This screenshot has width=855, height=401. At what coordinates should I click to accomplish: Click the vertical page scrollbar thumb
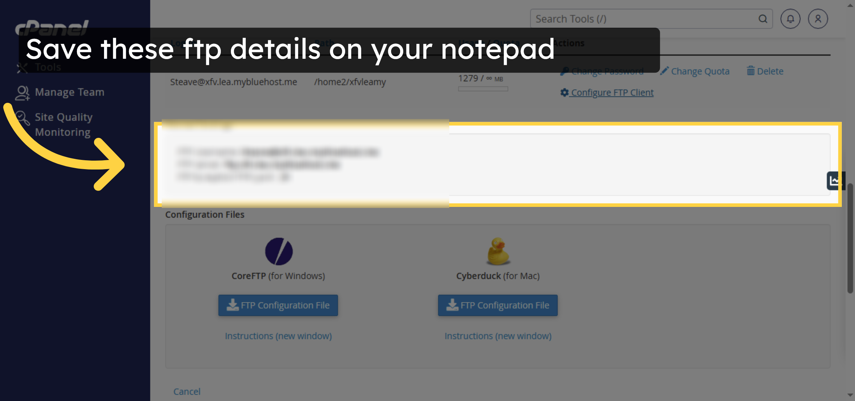pyautogui.click(x=850, y=239)
